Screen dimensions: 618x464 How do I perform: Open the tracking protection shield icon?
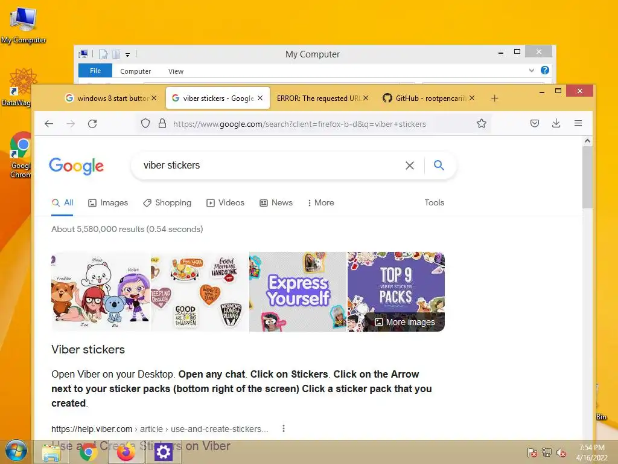click(x=145, y=124)
